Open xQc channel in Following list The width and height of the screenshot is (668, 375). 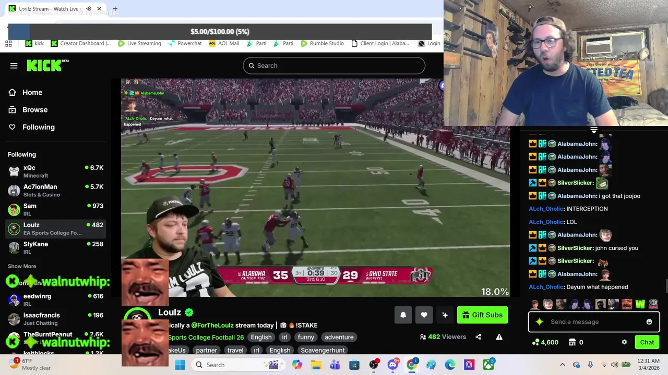[56, 171]
